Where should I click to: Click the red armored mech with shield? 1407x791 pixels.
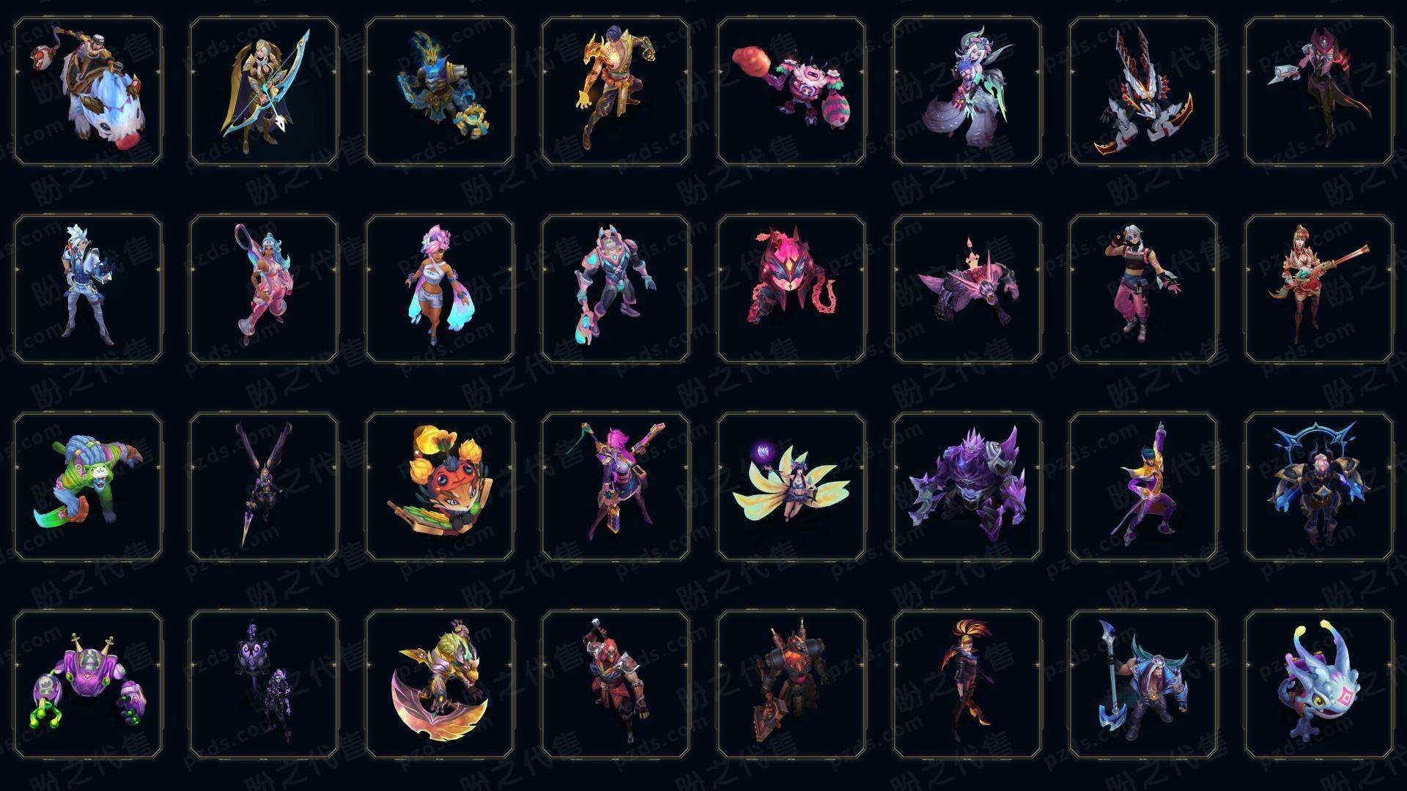click(791, 684)
